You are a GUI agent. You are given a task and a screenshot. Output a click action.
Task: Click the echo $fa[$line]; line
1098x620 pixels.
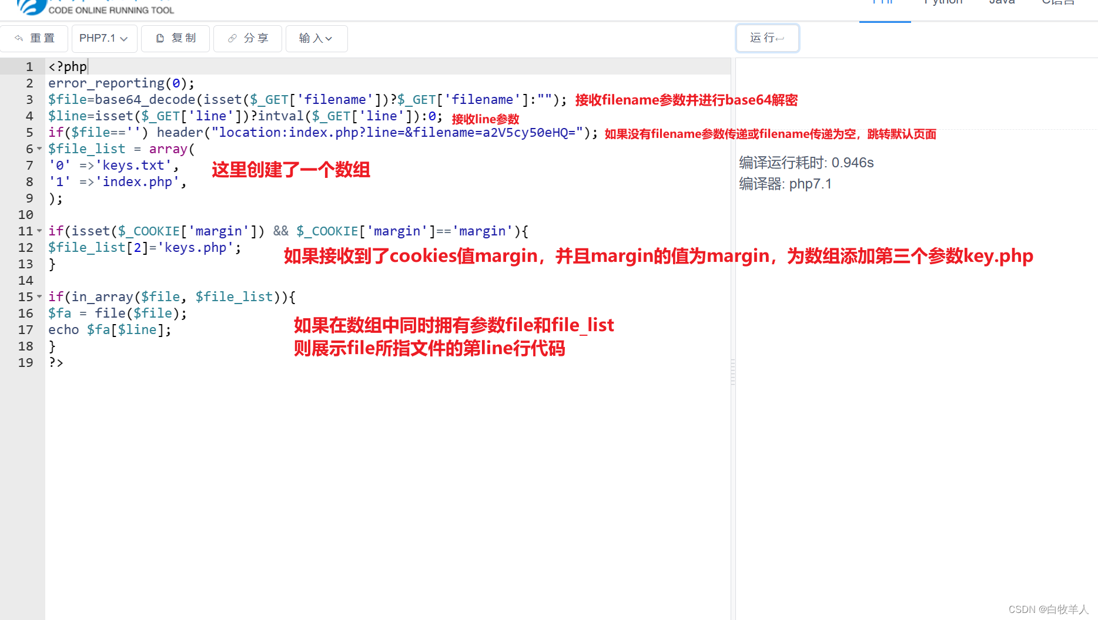click(109, 329)
